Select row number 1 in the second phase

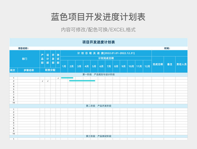pos(14,109)
